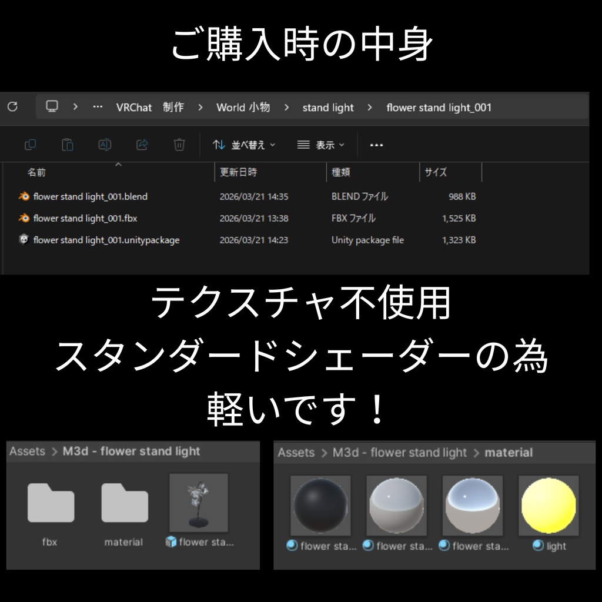Expand the chevron after World 小物
Screen dimensions: 602x602
click(x=286, y=107)
